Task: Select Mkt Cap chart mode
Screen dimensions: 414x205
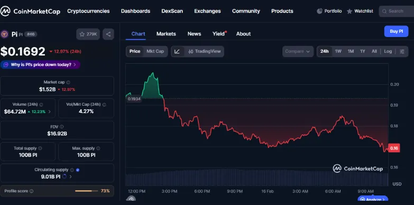Action: (x=155, y=51)
